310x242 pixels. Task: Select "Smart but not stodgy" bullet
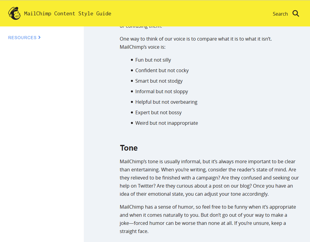(159, 81)
